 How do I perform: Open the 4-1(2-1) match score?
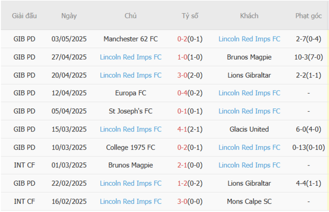click(x=190, y=130)
